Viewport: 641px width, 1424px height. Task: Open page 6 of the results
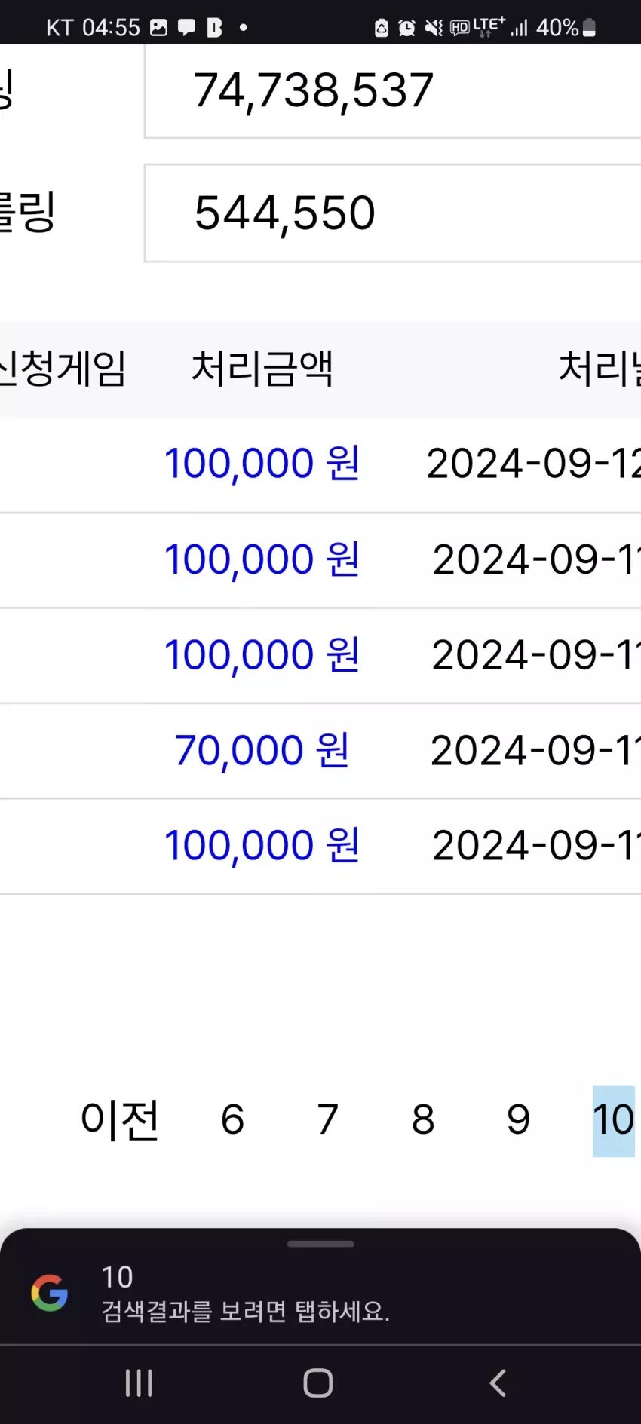point(232,1119)
